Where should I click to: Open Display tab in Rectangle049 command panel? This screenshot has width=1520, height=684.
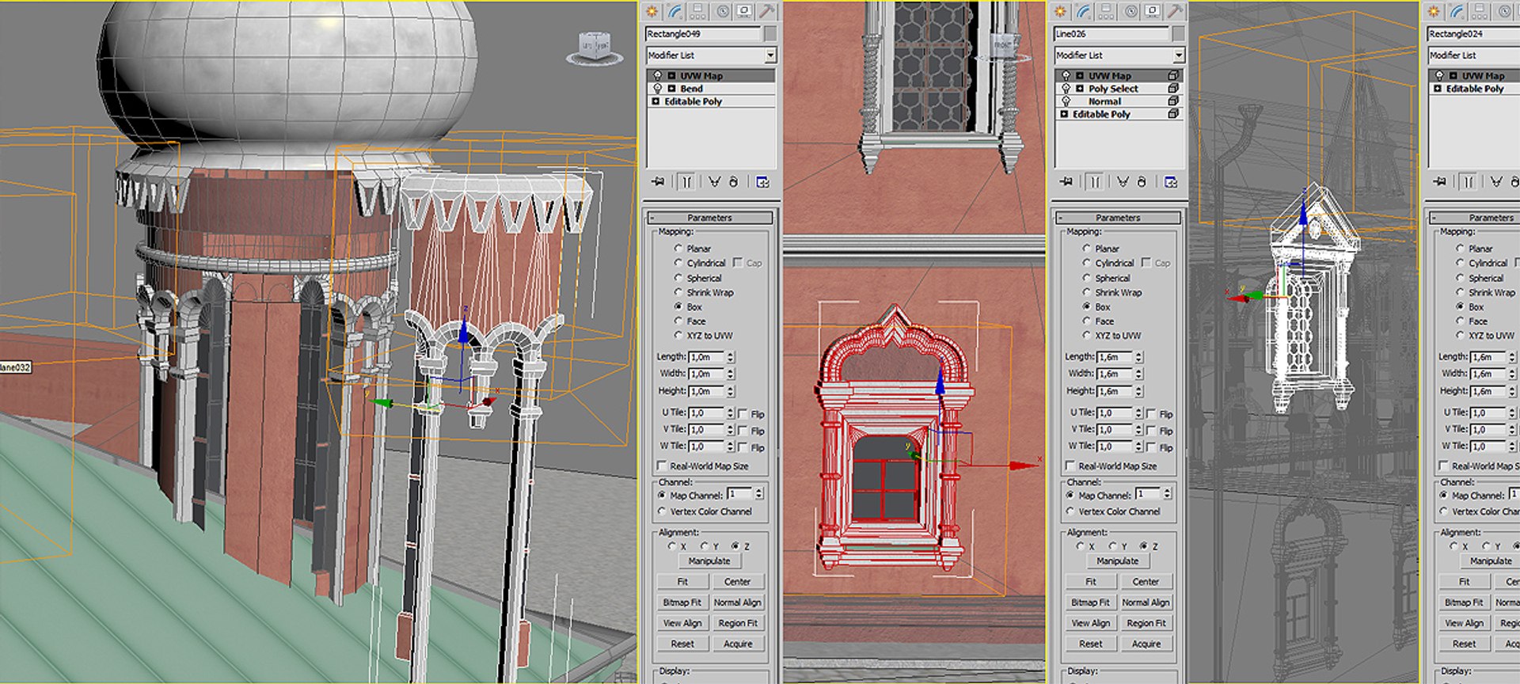[x=744, y=11]
